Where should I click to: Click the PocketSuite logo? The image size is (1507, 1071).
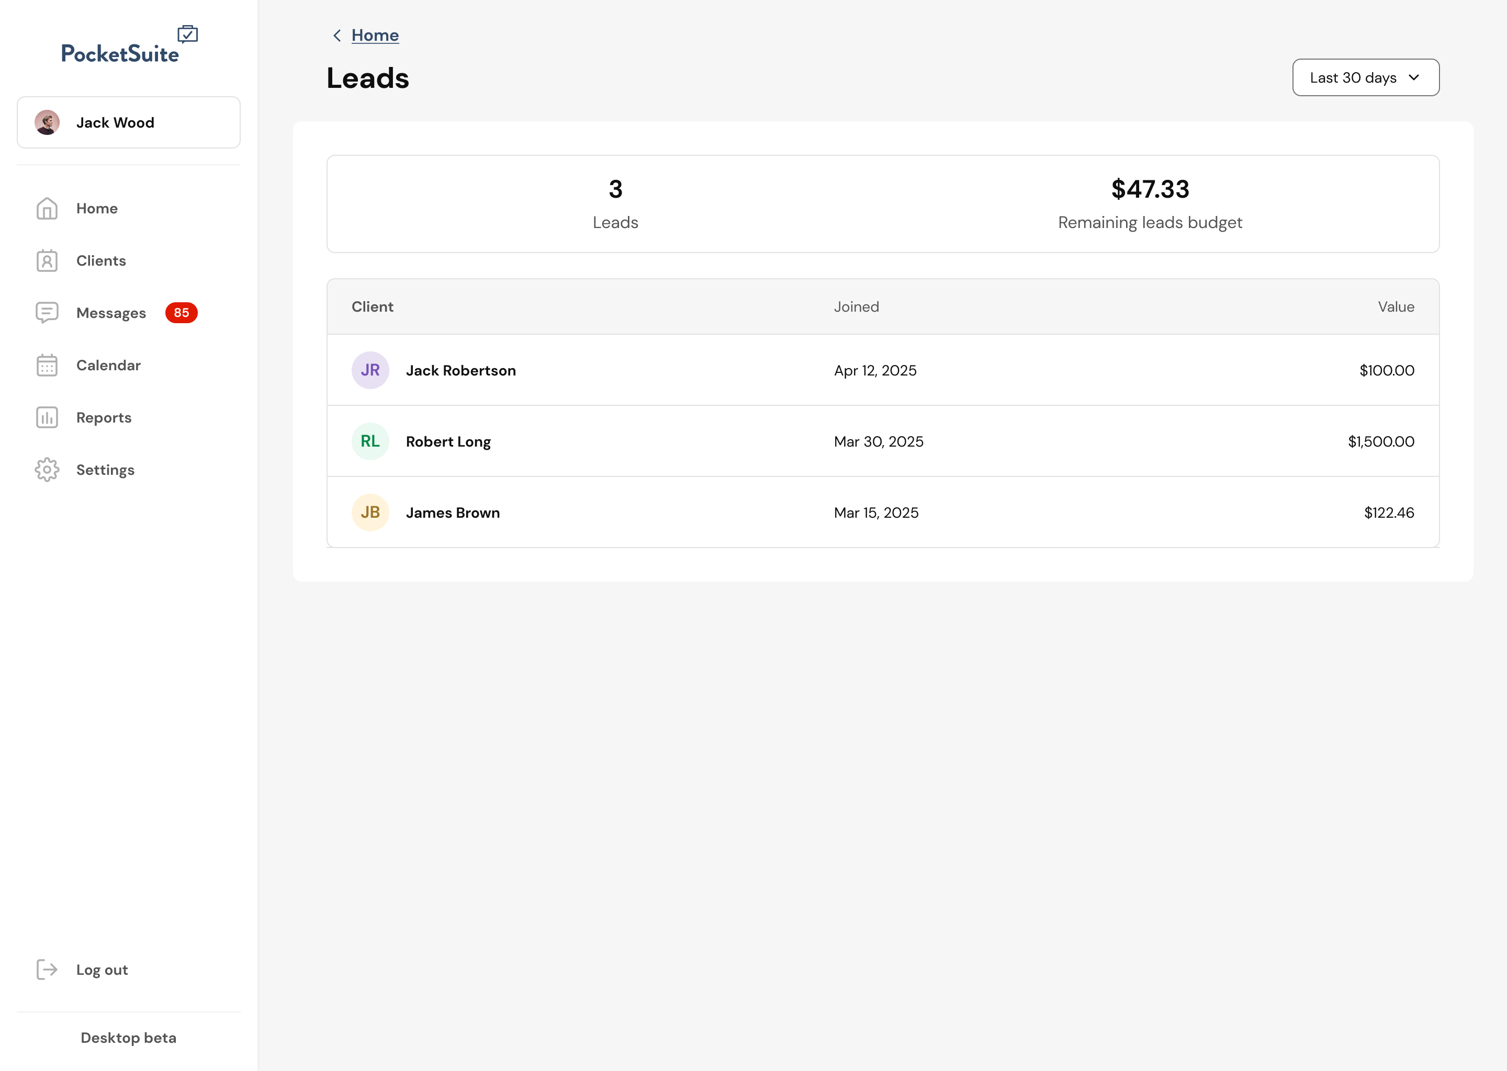(x=129, y=45)
